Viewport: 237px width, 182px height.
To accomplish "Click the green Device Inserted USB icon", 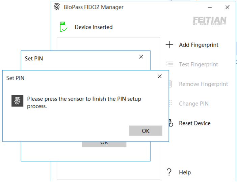I will click(x=63, y=27).
